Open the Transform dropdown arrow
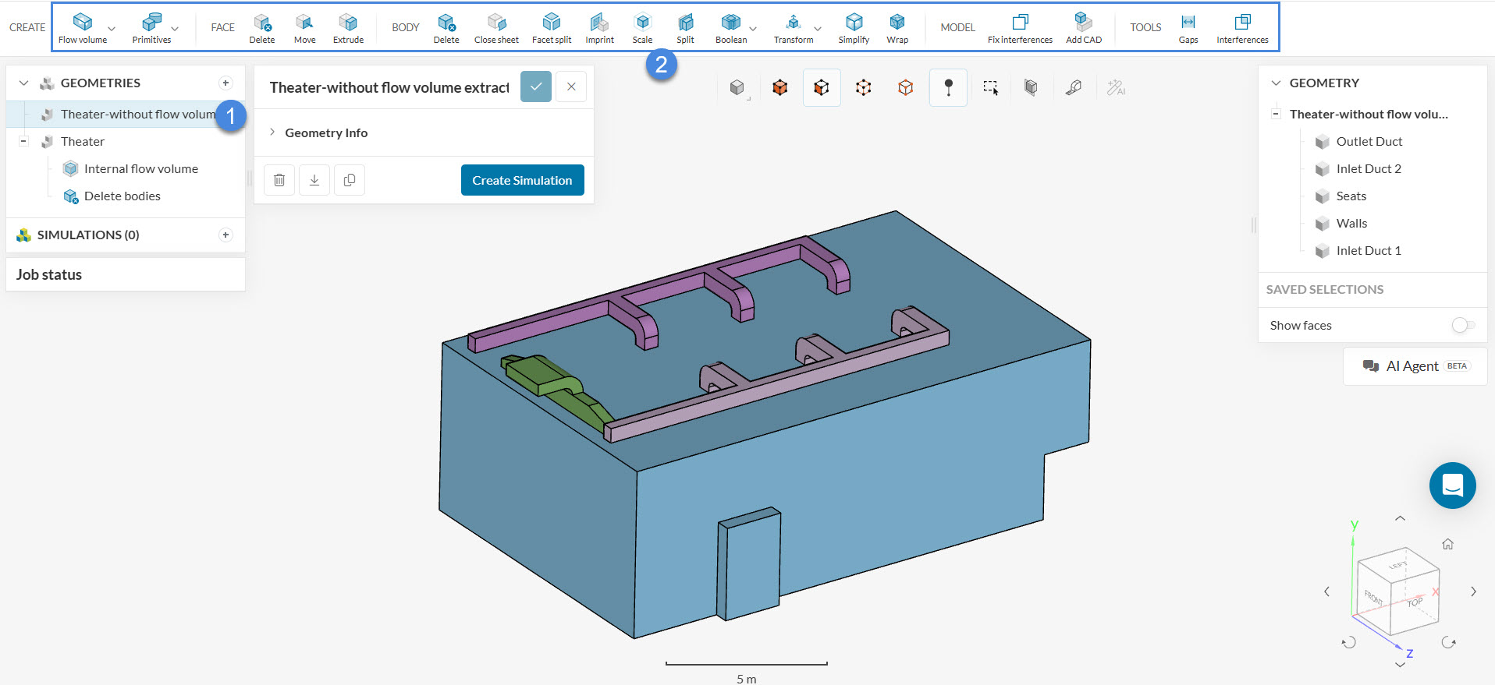 [x=818, y=30]
